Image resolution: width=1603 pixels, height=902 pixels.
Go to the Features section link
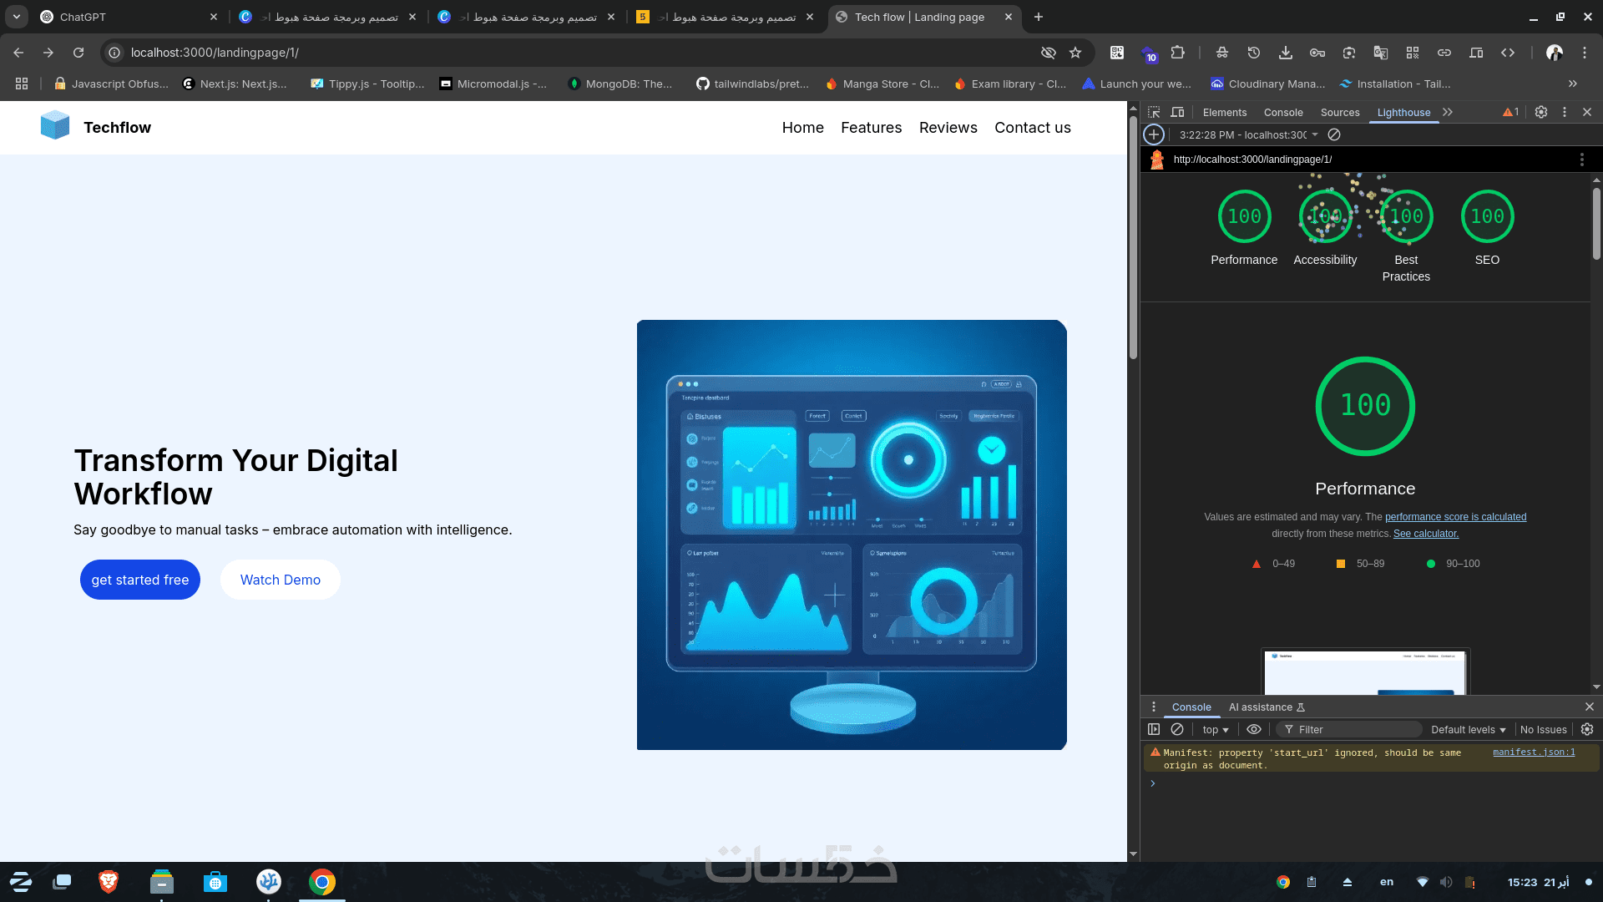tap(872, 128)
